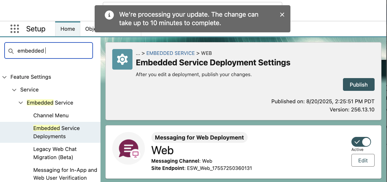The width and height of the screenshot is (387, 182).
Task: Collapse the Service tree node
Action: pyautogui.click(x=14, y=90)
